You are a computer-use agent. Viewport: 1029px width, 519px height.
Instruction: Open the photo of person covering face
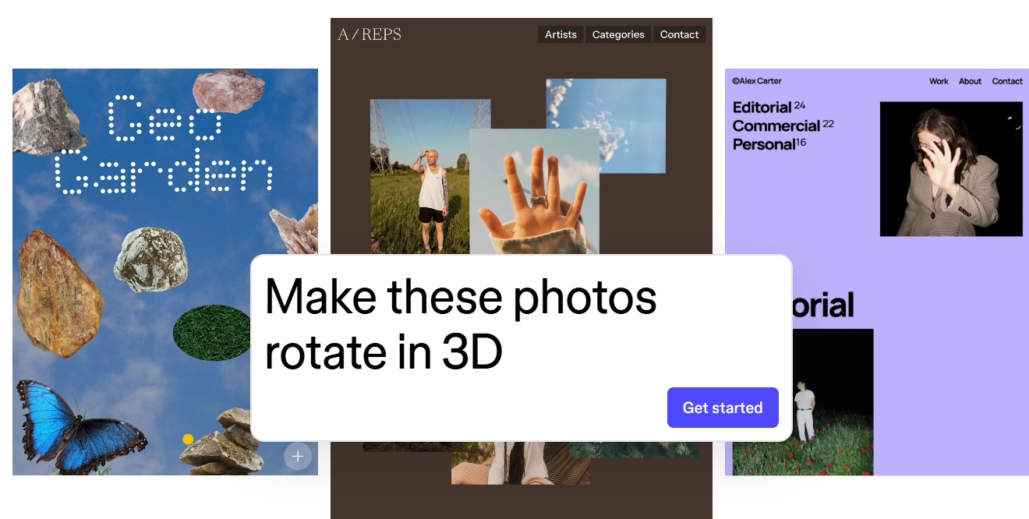[951, 168]
